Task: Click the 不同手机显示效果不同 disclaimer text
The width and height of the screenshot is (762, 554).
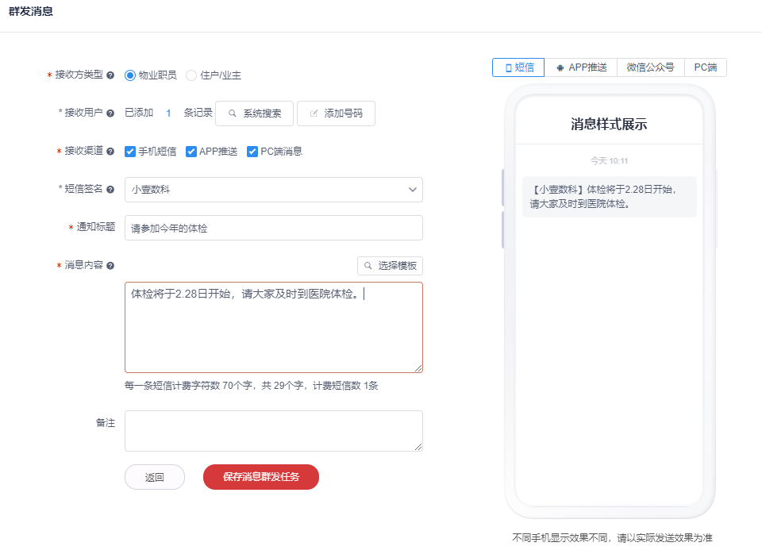Action: (x=612, y=538)
